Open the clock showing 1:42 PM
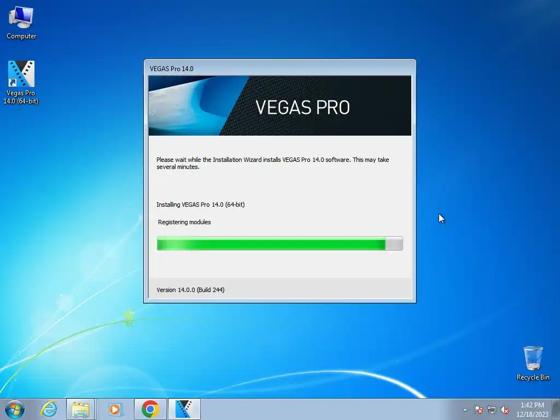The height and width of the screenshot is (420, 560). pyautogui.click(x=532, y=410)
